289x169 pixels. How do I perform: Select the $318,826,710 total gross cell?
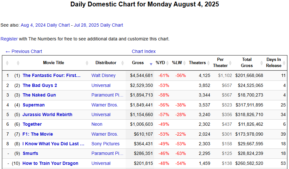click(x=249, y=114)
